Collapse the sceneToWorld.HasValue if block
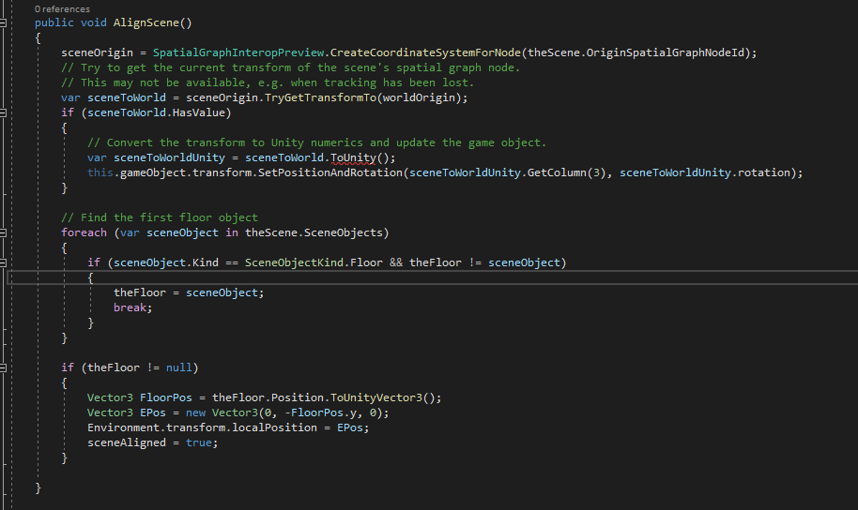 tap(3, 113)
